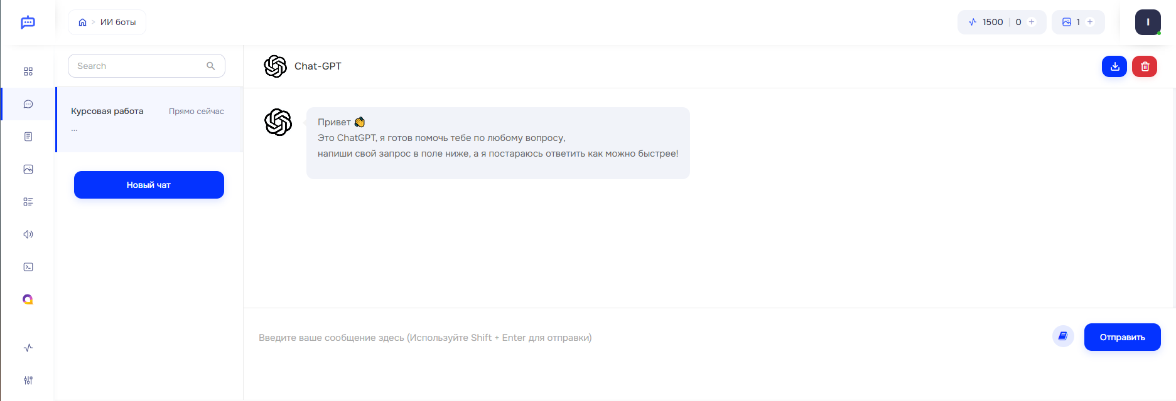The height and width of the screenshot is (401, 1176).
Task: Focus the Search chats field
Action: pyautogui.click(x=146, y=66)
